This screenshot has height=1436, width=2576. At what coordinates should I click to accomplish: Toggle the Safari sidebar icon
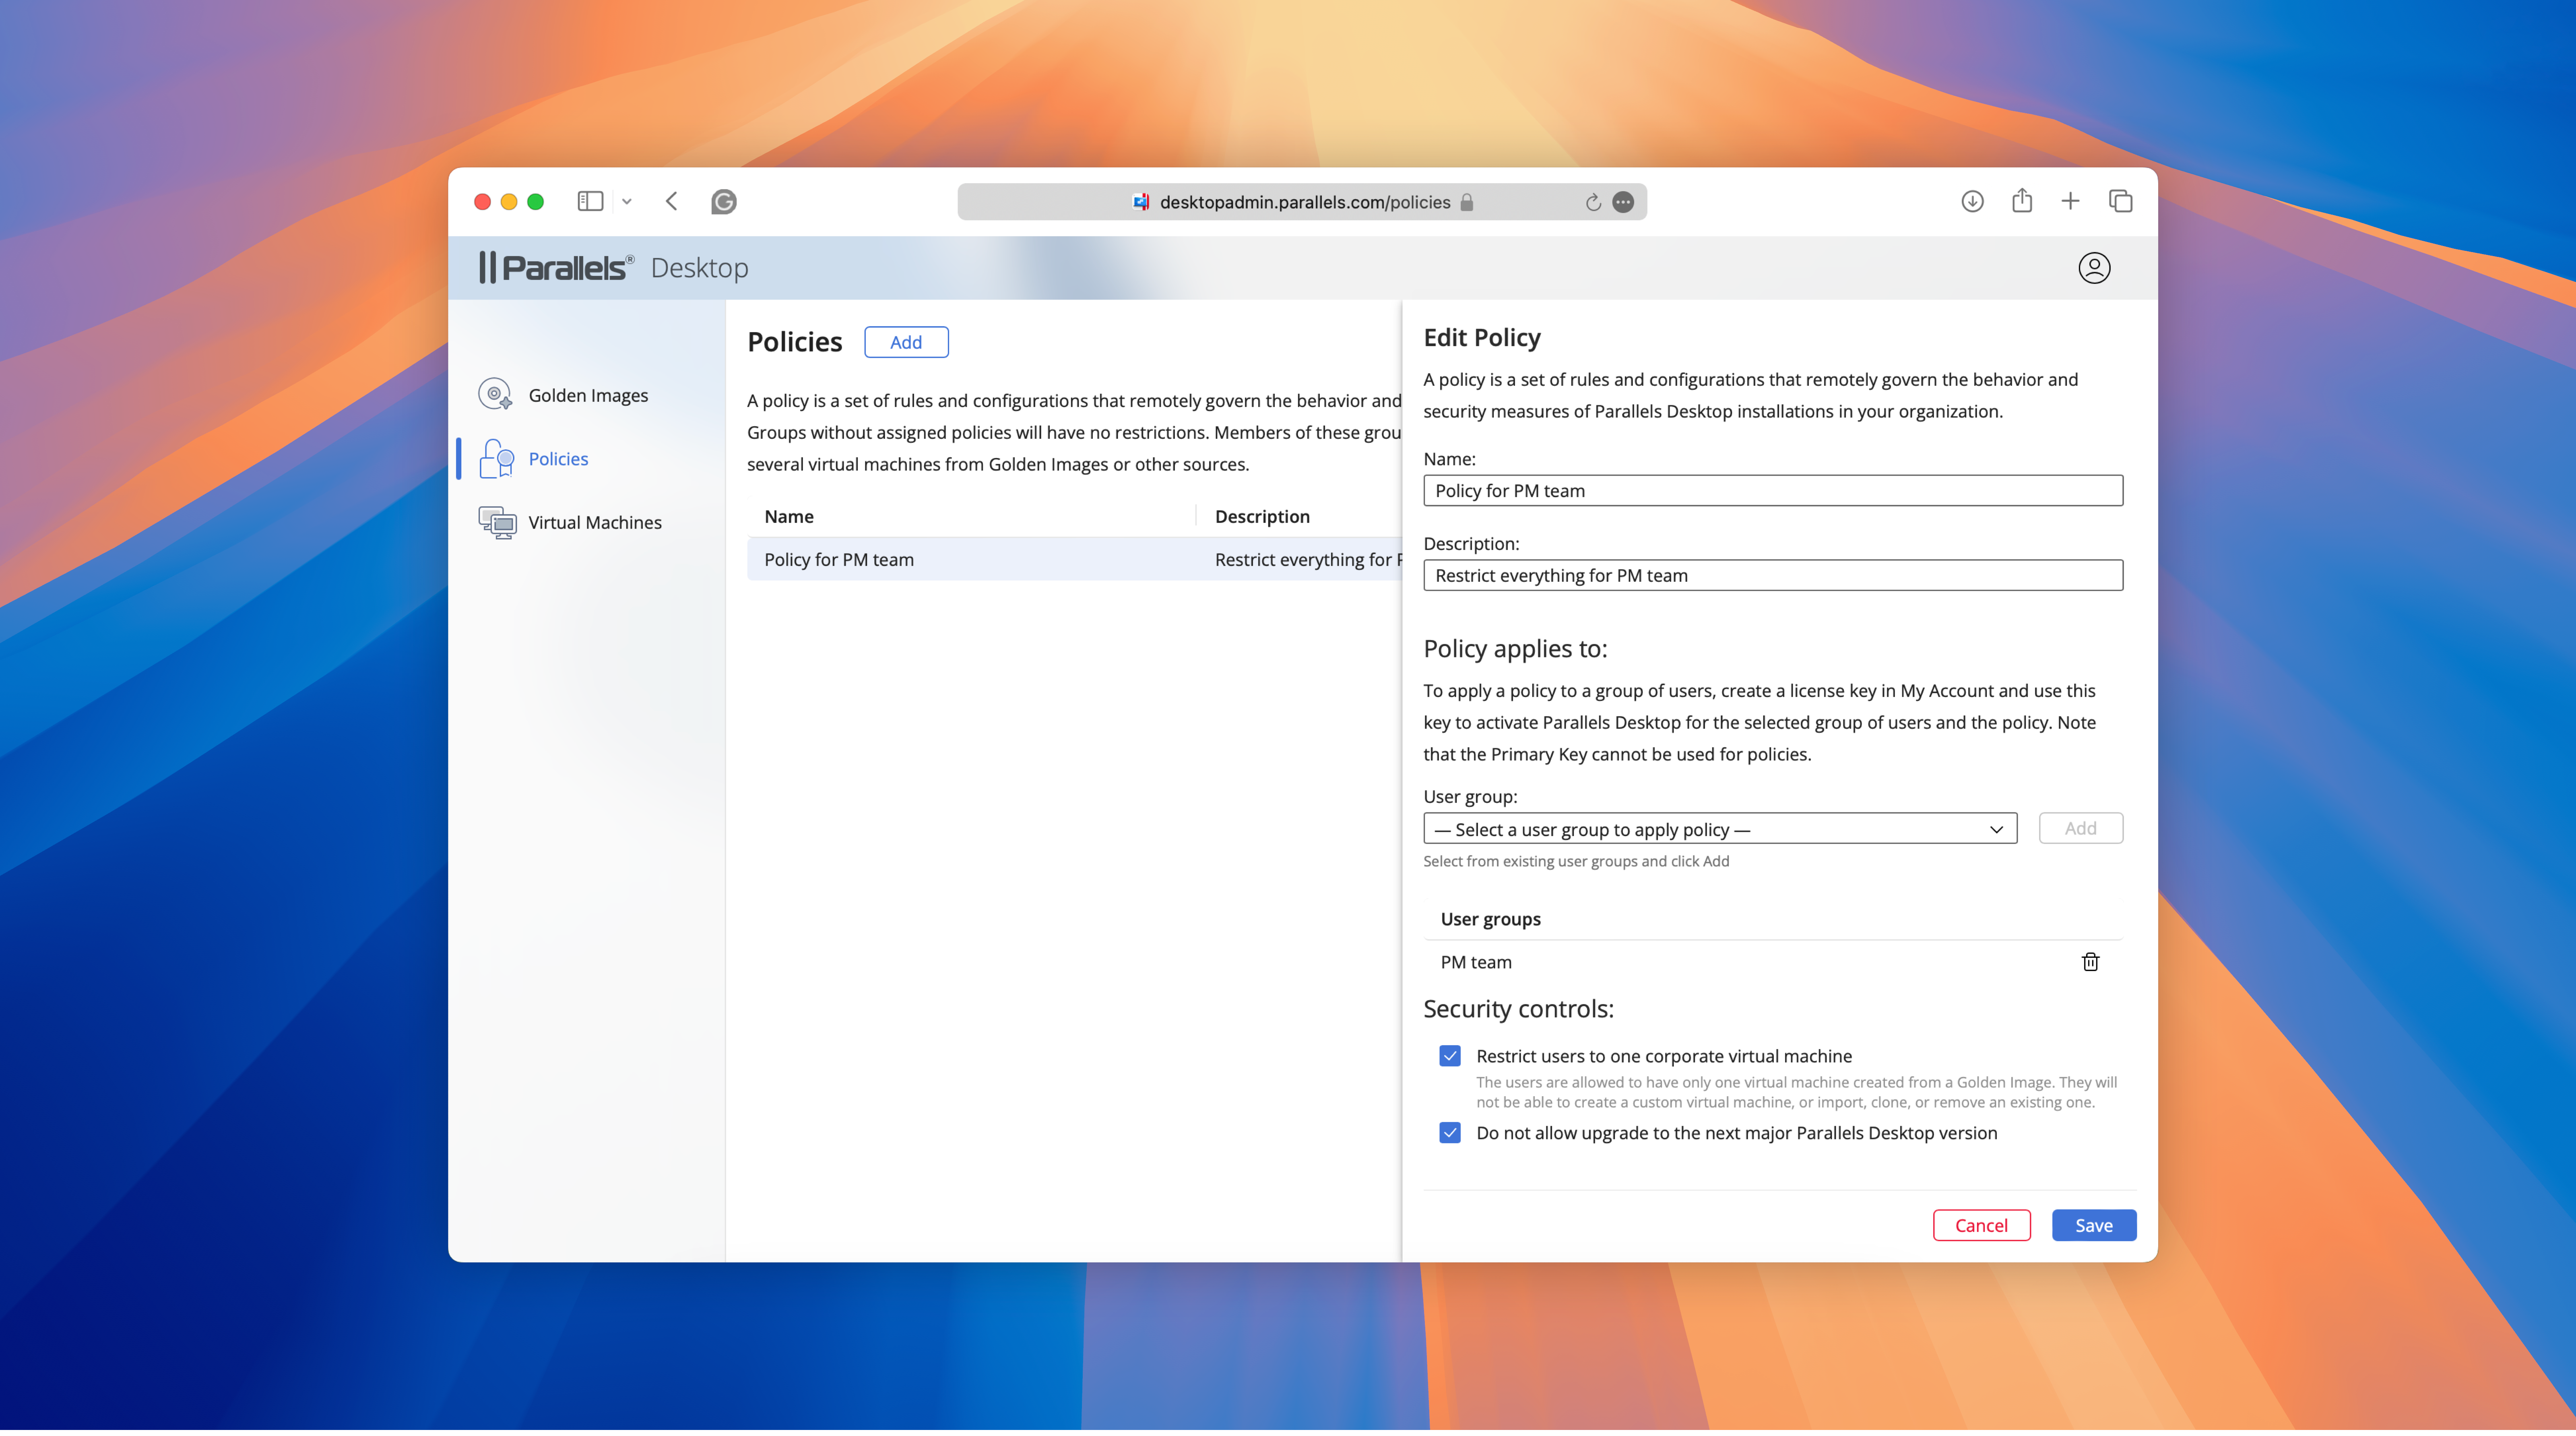point(590,201)
